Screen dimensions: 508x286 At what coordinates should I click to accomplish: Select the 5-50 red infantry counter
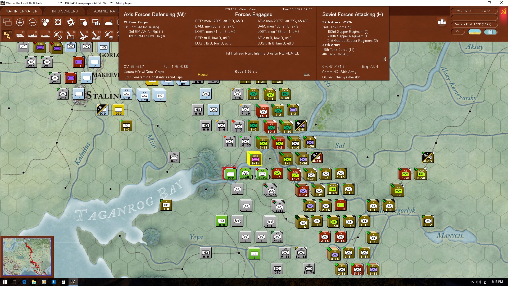tap(357, 270)
